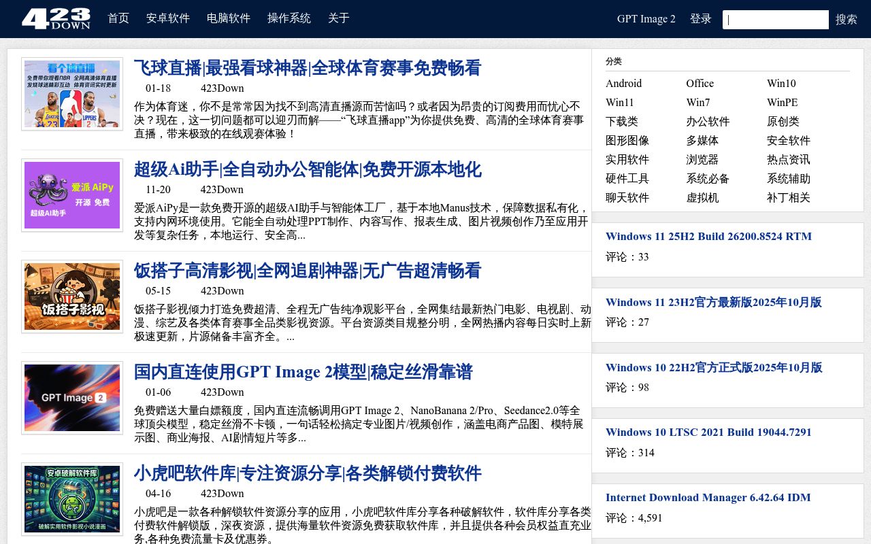871x544 pixels.
Task: Select the 多媒体 category
Action: [702, 141]
